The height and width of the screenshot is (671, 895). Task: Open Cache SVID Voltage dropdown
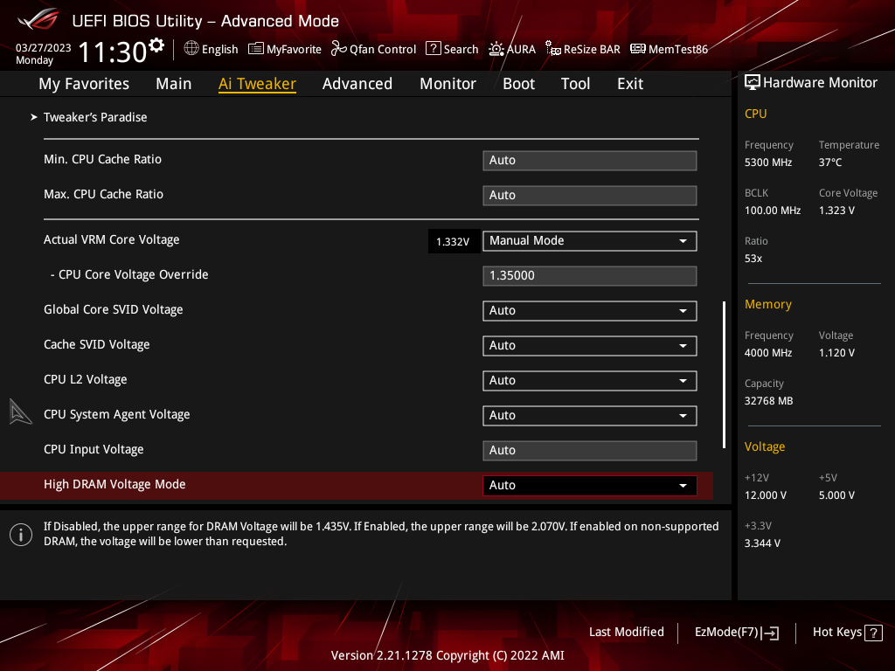(x=590, y=345)
